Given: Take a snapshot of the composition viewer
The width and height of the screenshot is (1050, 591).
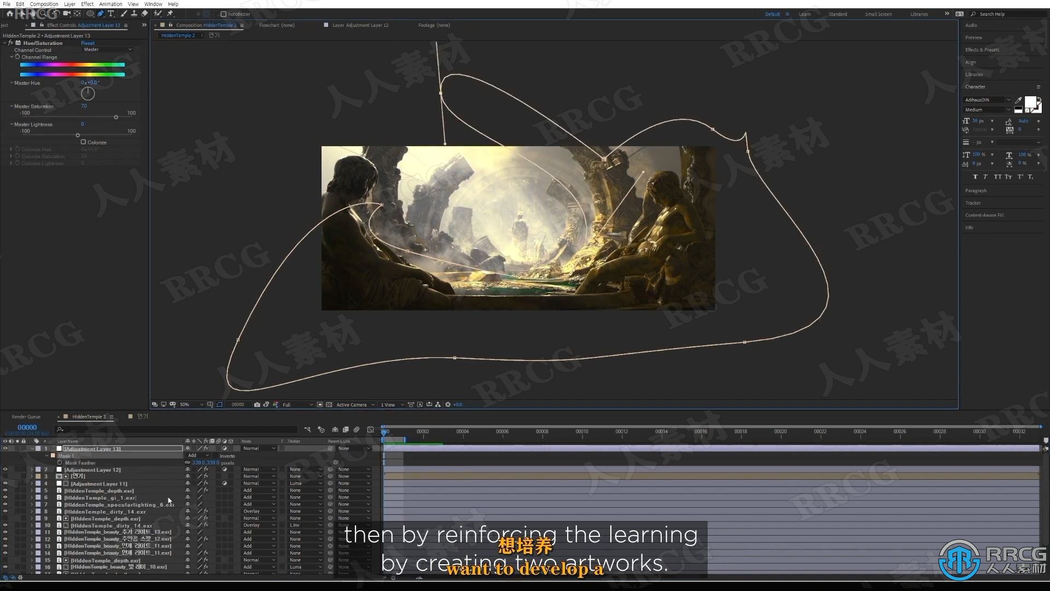Looking at the screenshot, I should (x=257, y=404).
